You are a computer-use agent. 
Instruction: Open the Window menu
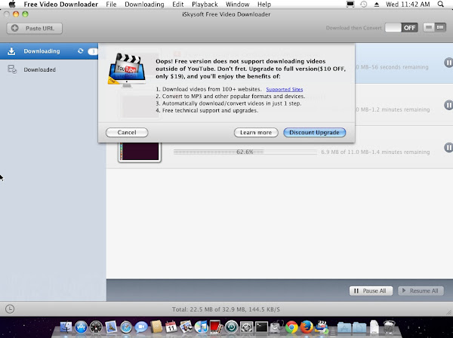coord(238,5)
